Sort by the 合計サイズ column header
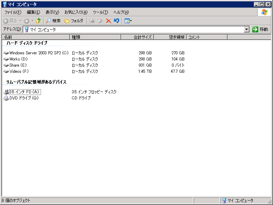This screenshot has width=273, height=205. (137, 37)
